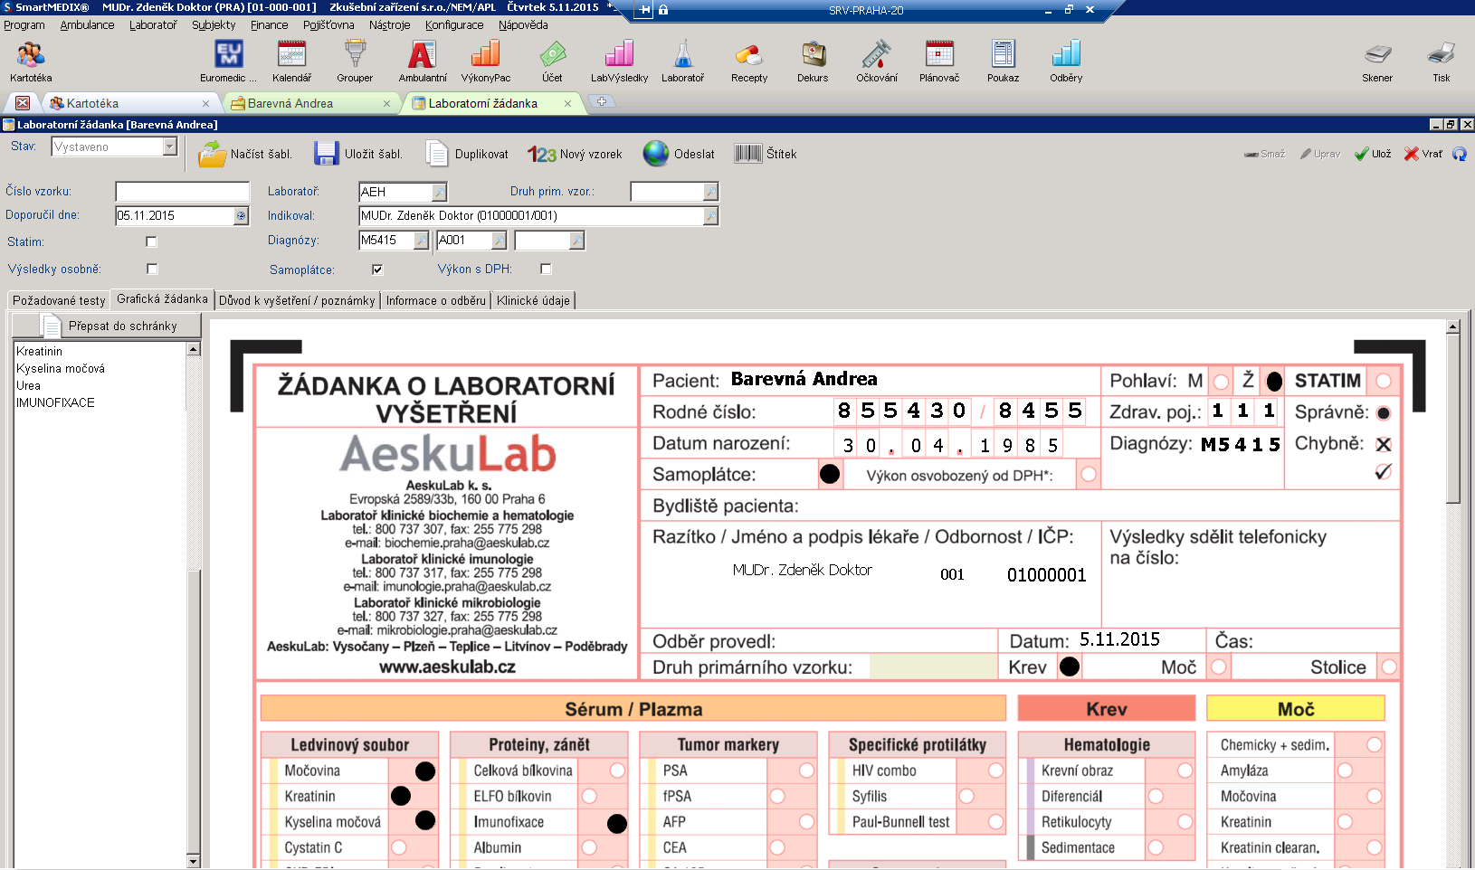The width and height of the screenshot is (1475, 870).
Task: Load template with Načíst šabl.
Action: (x=246, y=154)
